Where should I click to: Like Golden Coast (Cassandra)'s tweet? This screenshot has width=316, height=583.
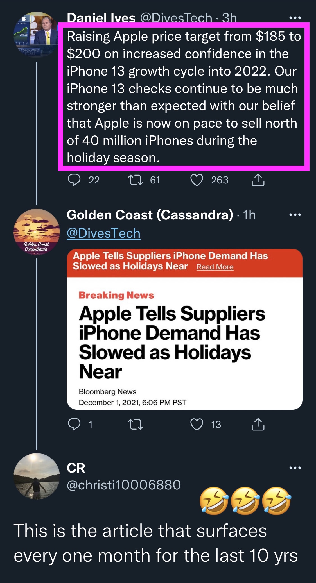tap(197, 424)
